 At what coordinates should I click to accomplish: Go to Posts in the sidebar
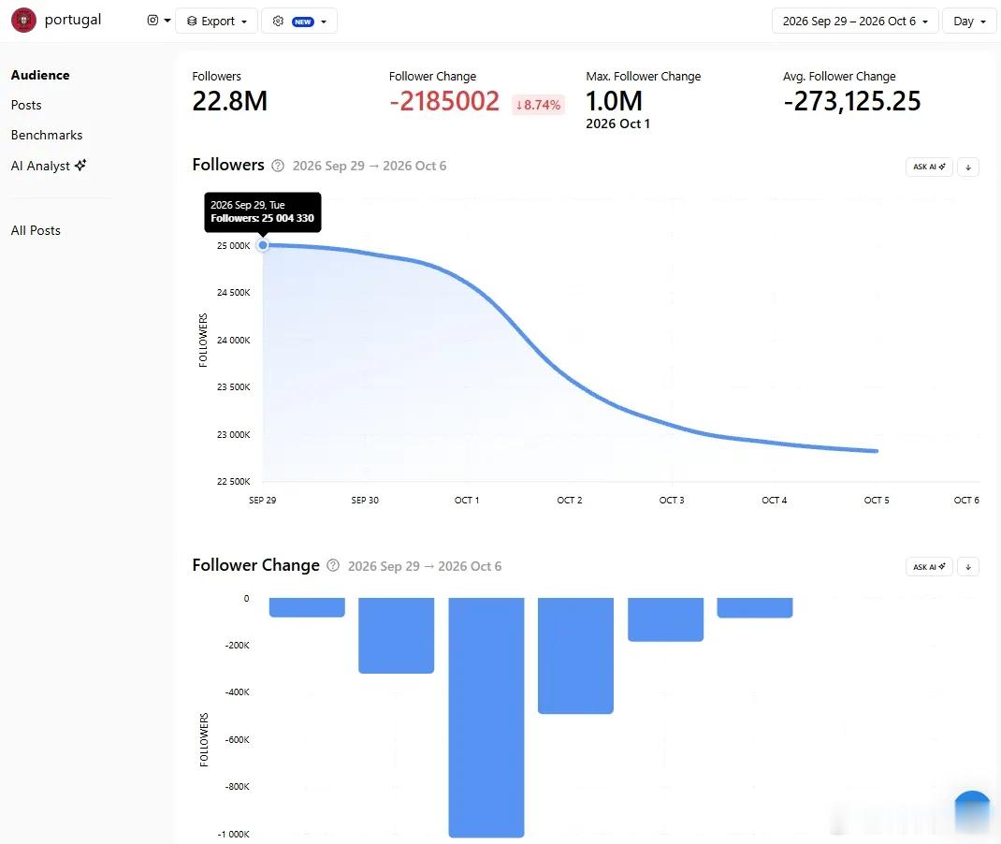click(26, 105)
